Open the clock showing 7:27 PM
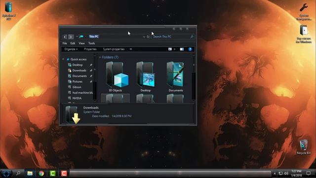 pos(296,174)
